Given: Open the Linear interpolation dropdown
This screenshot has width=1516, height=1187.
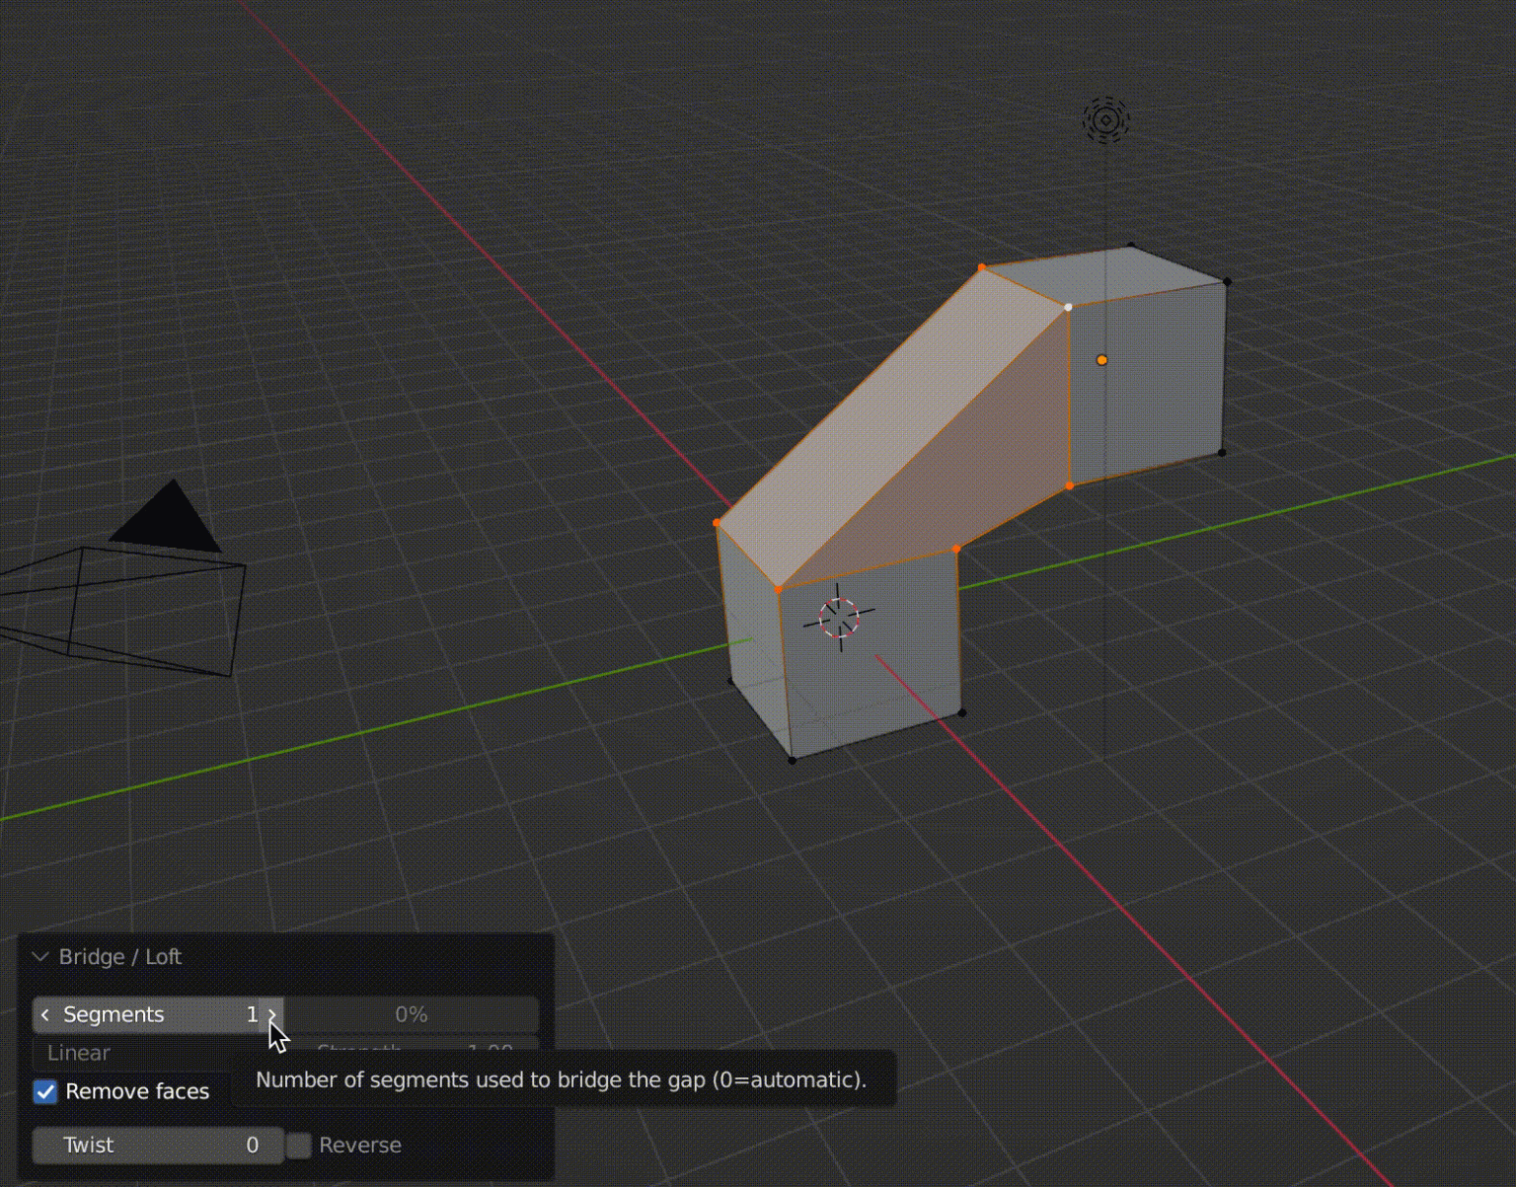Looking at the screenshot, I should point(138,1052).
